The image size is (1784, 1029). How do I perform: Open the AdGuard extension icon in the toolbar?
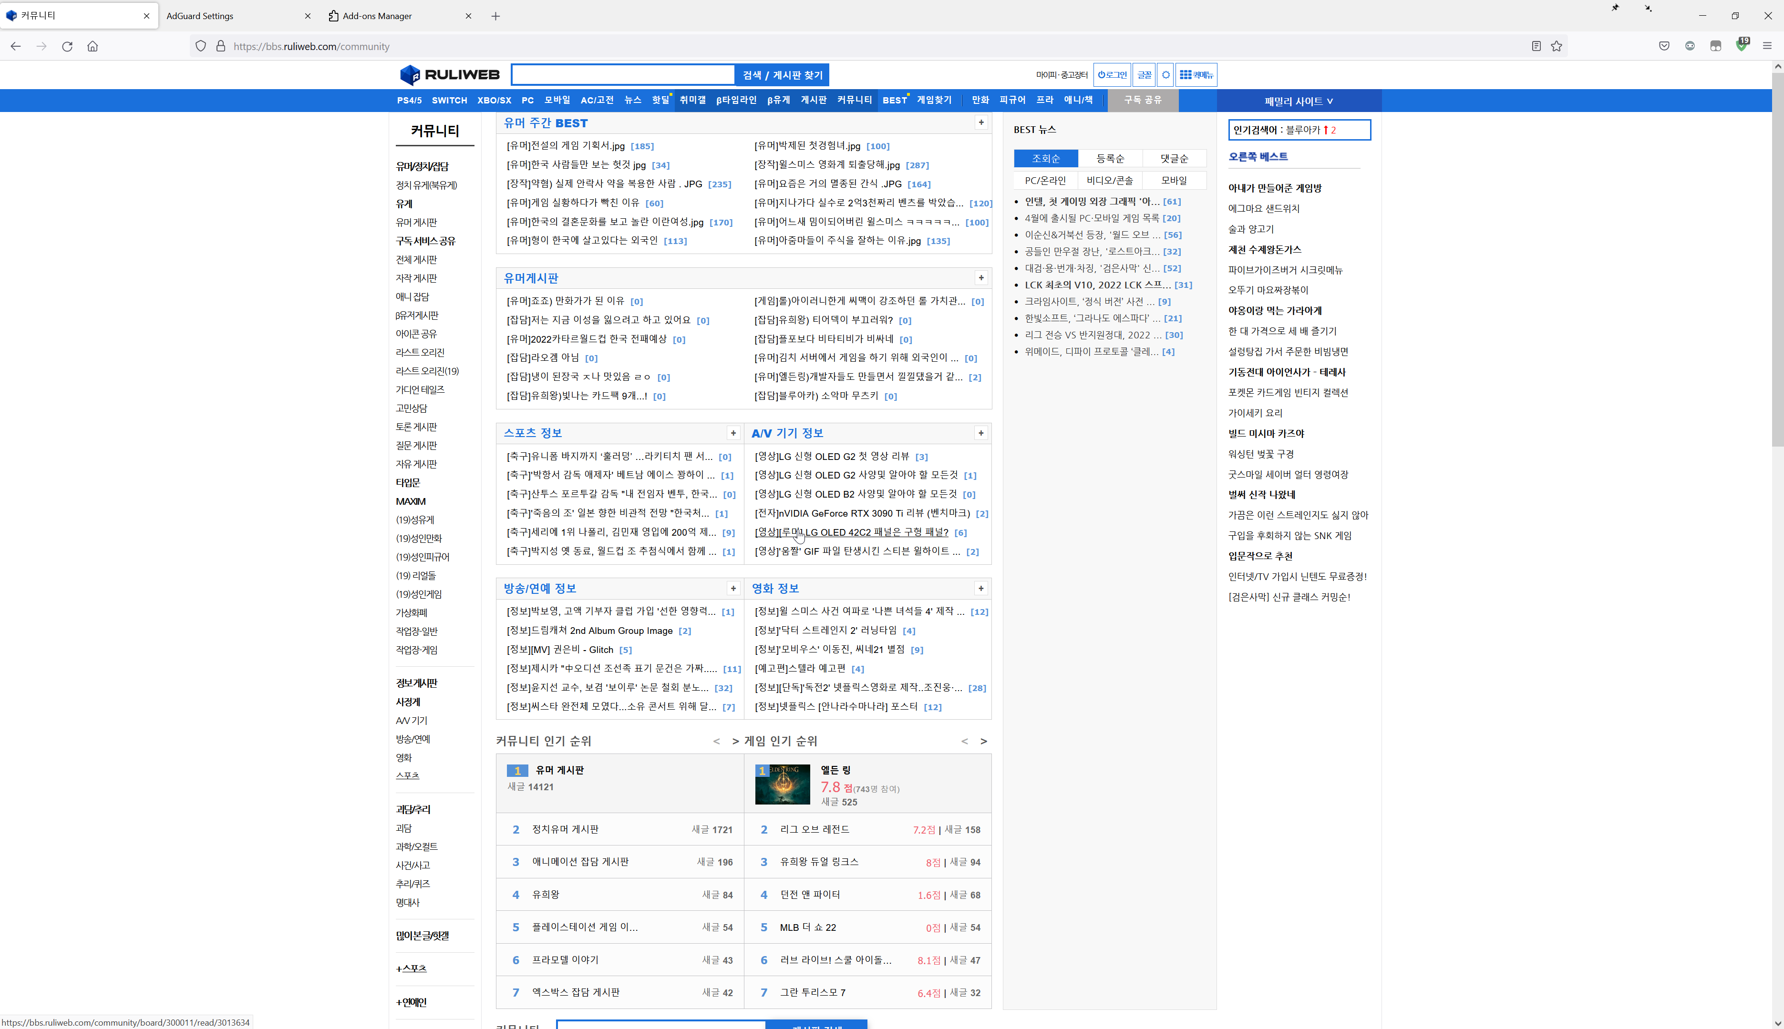coord(1742,46)
